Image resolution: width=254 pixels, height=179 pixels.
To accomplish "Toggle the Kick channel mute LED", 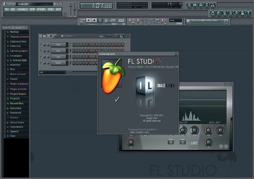I will 41,44.
